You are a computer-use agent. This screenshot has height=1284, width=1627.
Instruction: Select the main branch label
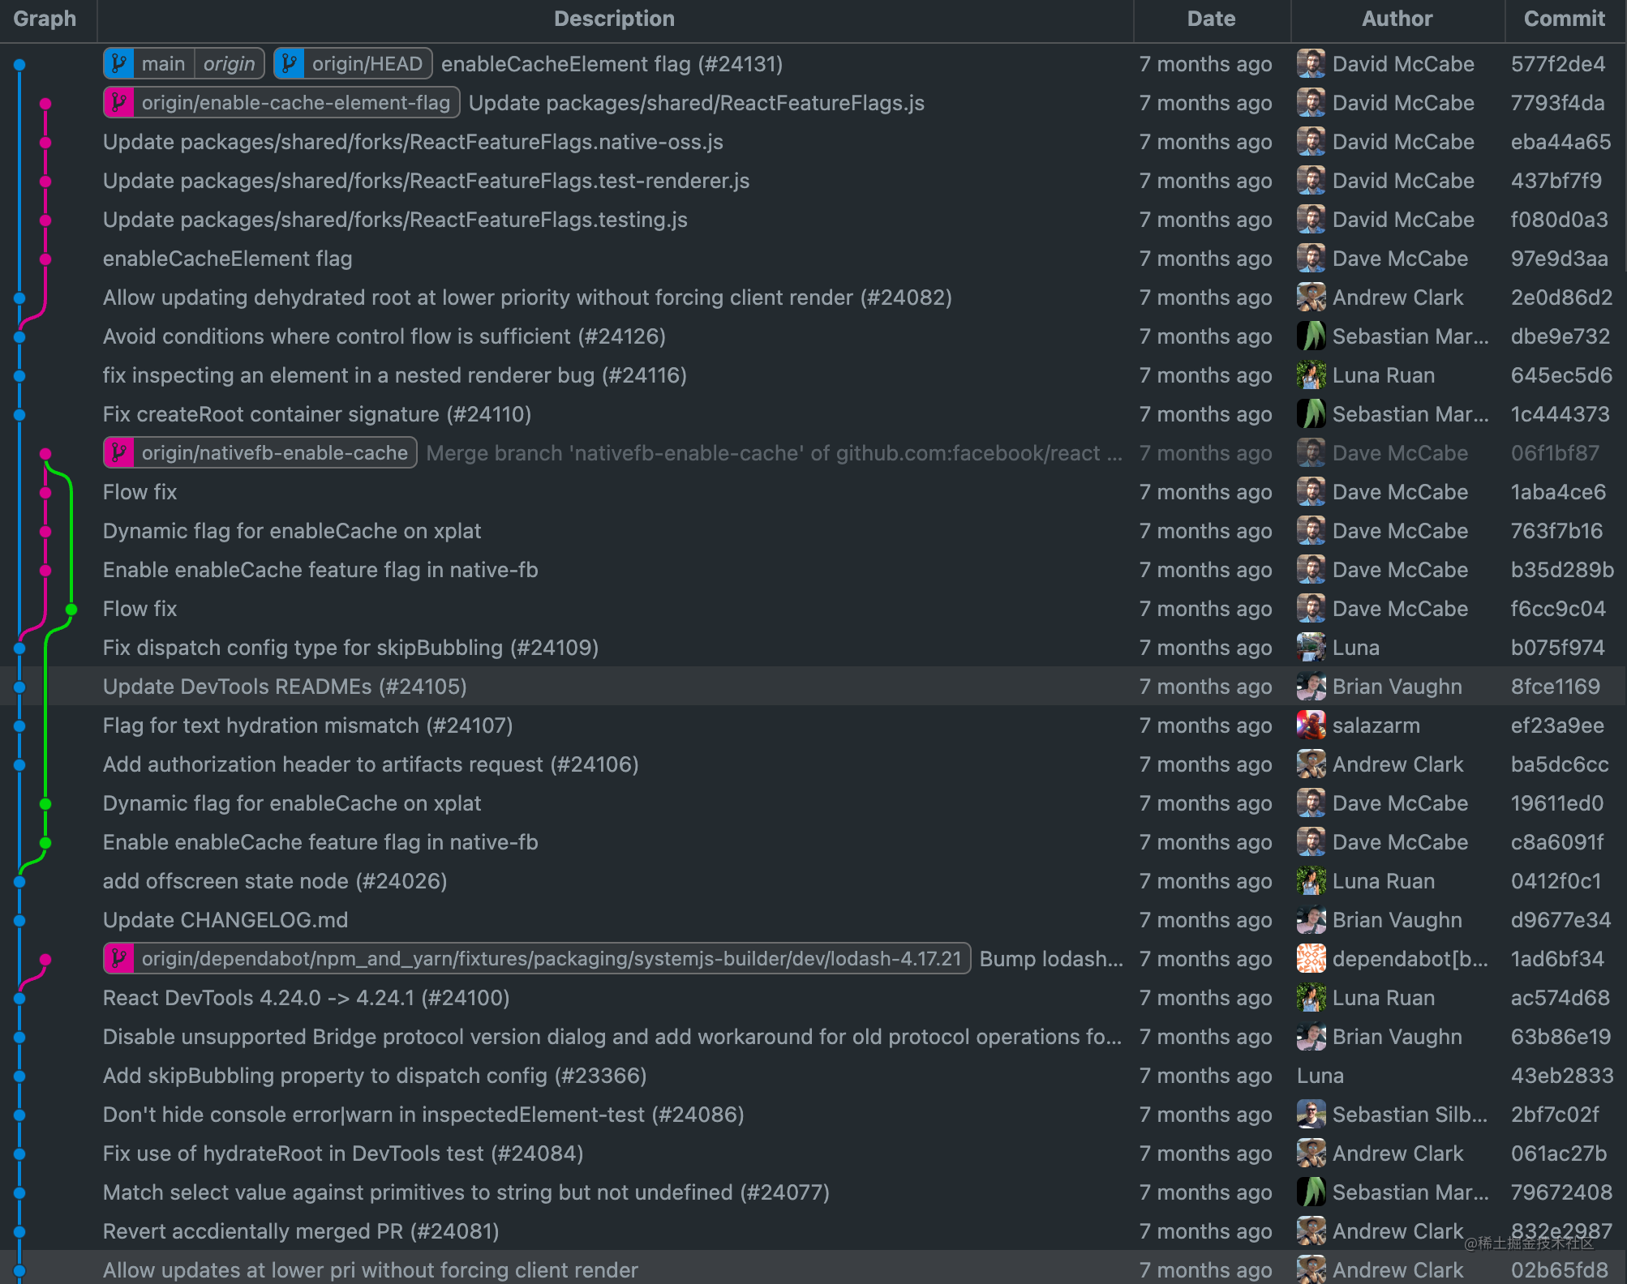click(x=163, y=64)
